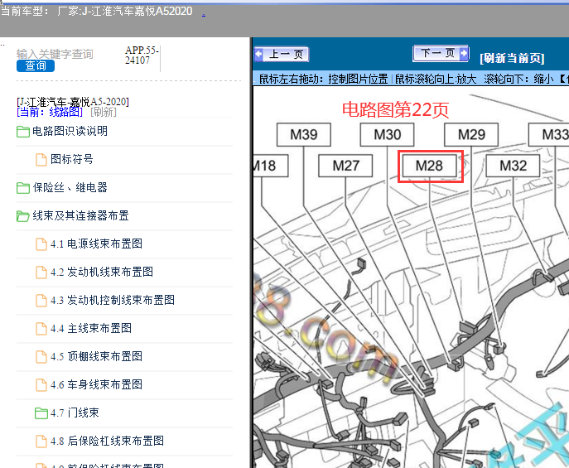Click the page icon for 4.2 发动机线束布置图

point(41,273)
